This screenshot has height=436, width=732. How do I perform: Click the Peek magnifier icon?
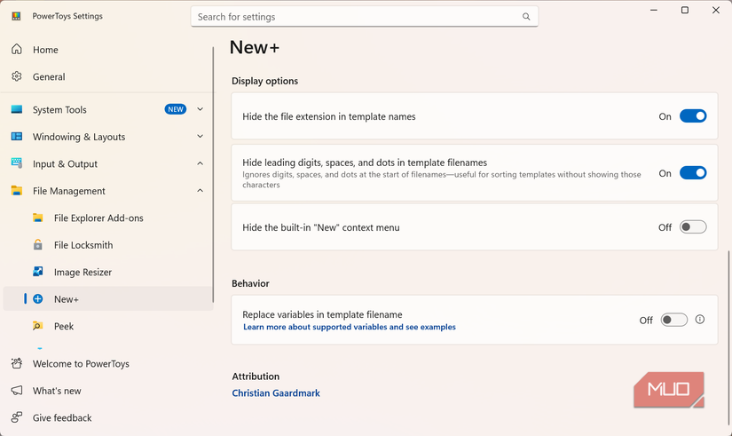click(x=38, y=326)
